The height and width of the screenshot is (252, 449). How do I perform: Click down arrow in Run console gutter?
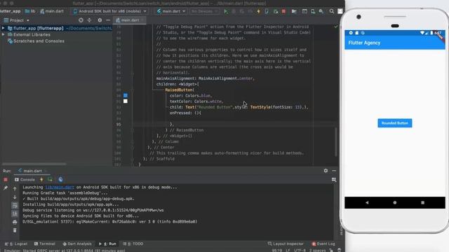[15, 197]
